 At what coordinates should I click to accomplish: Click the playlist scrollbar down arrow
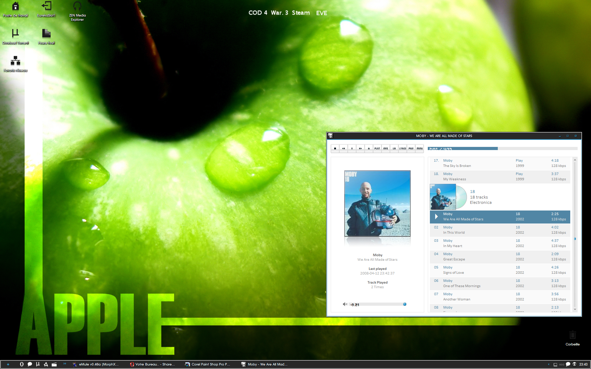[575, 309]
